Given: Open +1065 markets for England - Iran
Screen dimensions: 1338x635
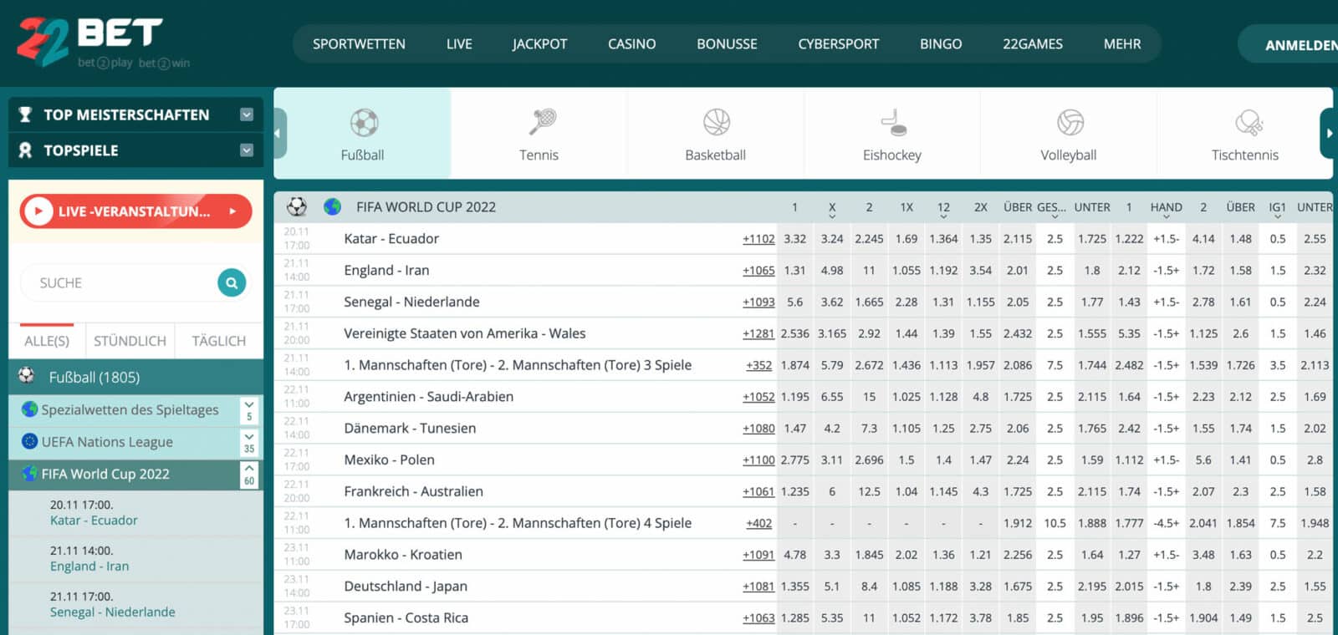Looking at the screenshot, I should coord(758,271).
